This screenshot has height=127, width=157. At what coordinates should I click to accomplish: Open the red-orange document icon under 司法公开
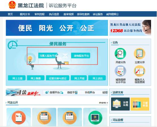pyautogui.click(x=19, y=118)
